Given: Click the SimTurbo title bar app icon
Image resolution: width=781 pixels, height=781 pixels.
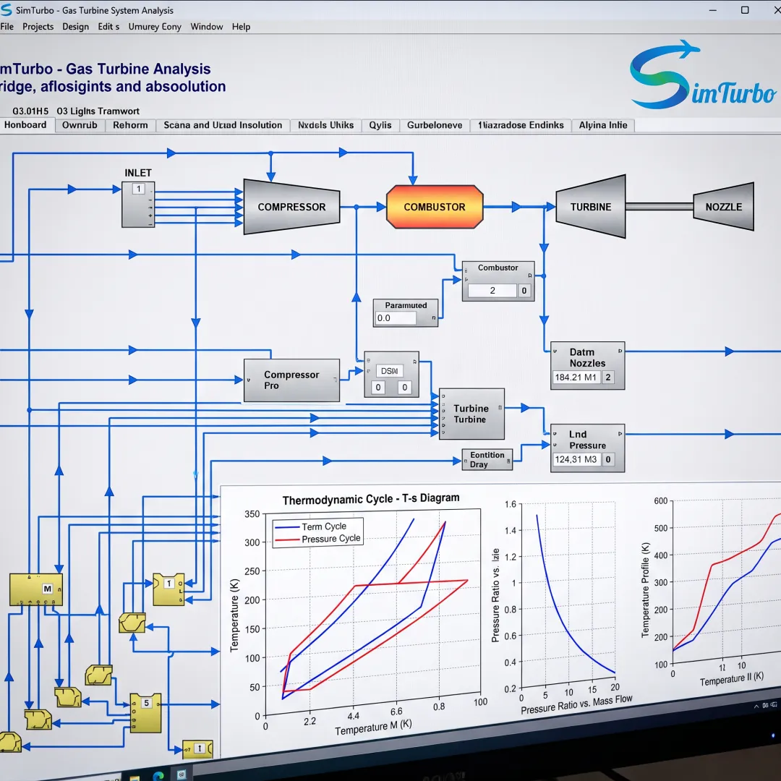Looking at the screenshot, I should tap(7, 10).
